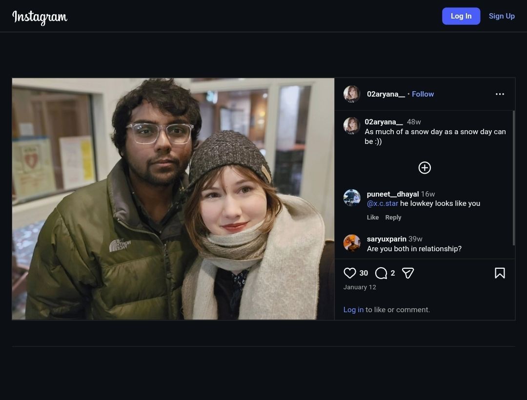Open the three-dots more options menu

(x=500, y=94)
